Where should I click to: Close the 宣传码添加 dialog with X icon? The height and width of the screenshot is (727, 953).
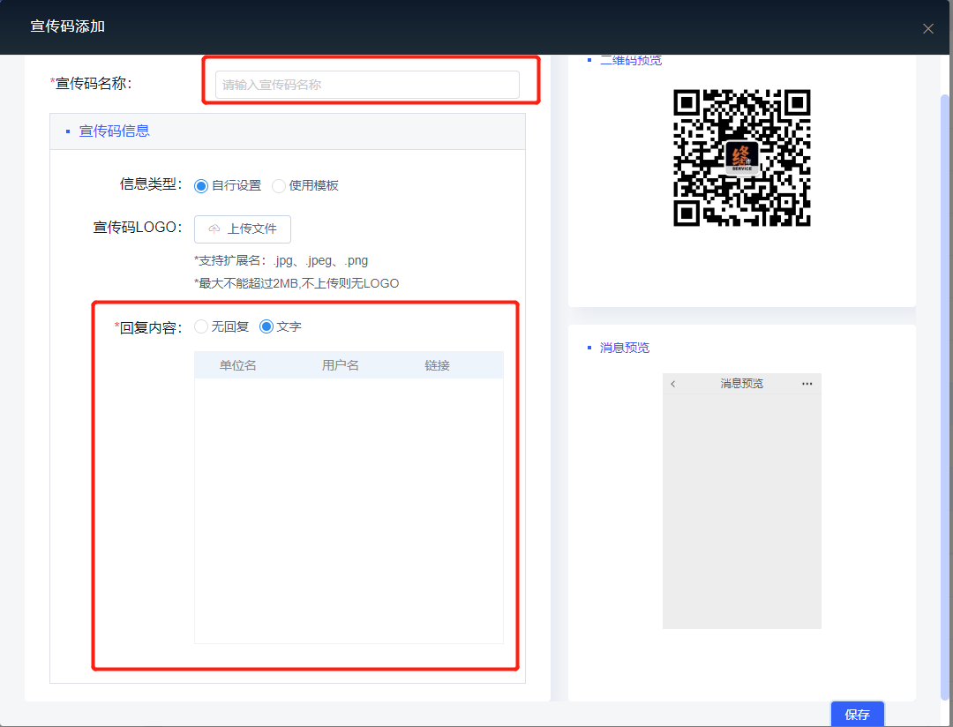[x=927, y=28]
